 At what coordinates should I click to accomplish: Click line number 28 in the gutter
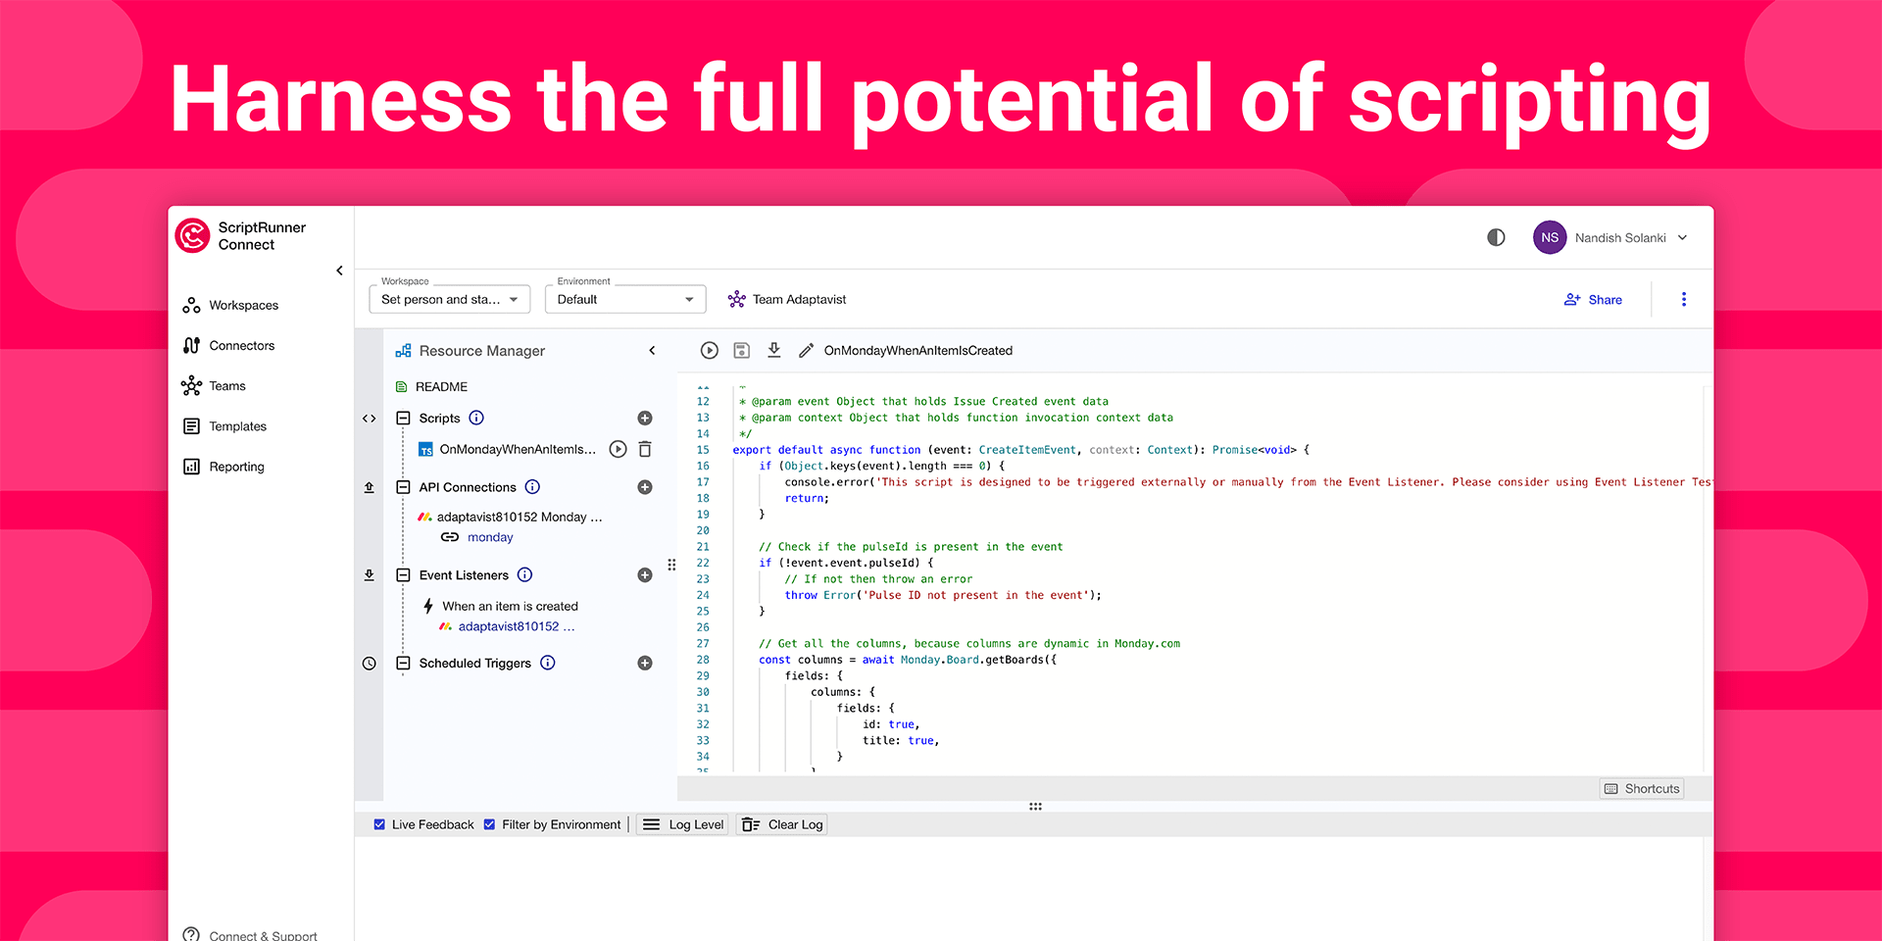coord(703,660)
